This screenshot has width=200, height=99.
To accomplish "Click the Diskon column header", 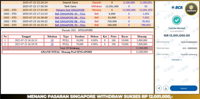I will pos(94,37).
